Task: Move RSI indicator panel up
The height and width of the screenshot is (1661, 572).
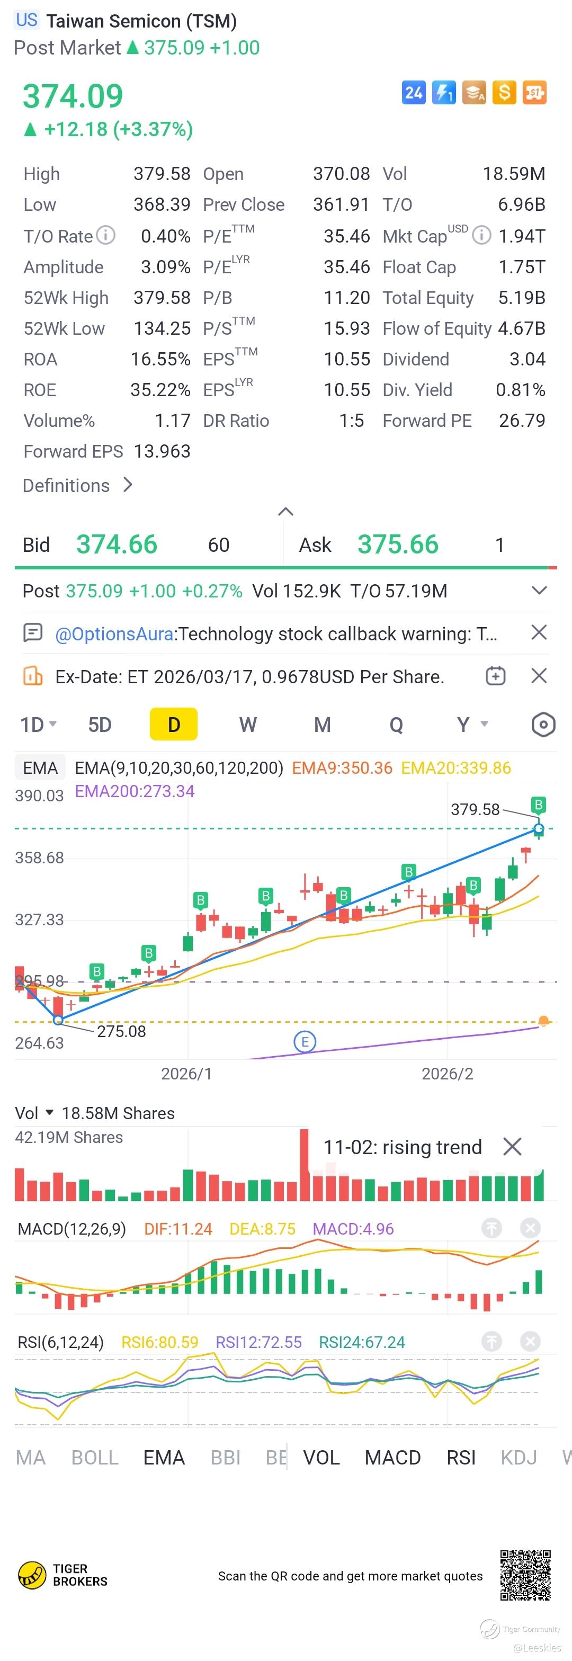Action: (x=491, y=1342)
